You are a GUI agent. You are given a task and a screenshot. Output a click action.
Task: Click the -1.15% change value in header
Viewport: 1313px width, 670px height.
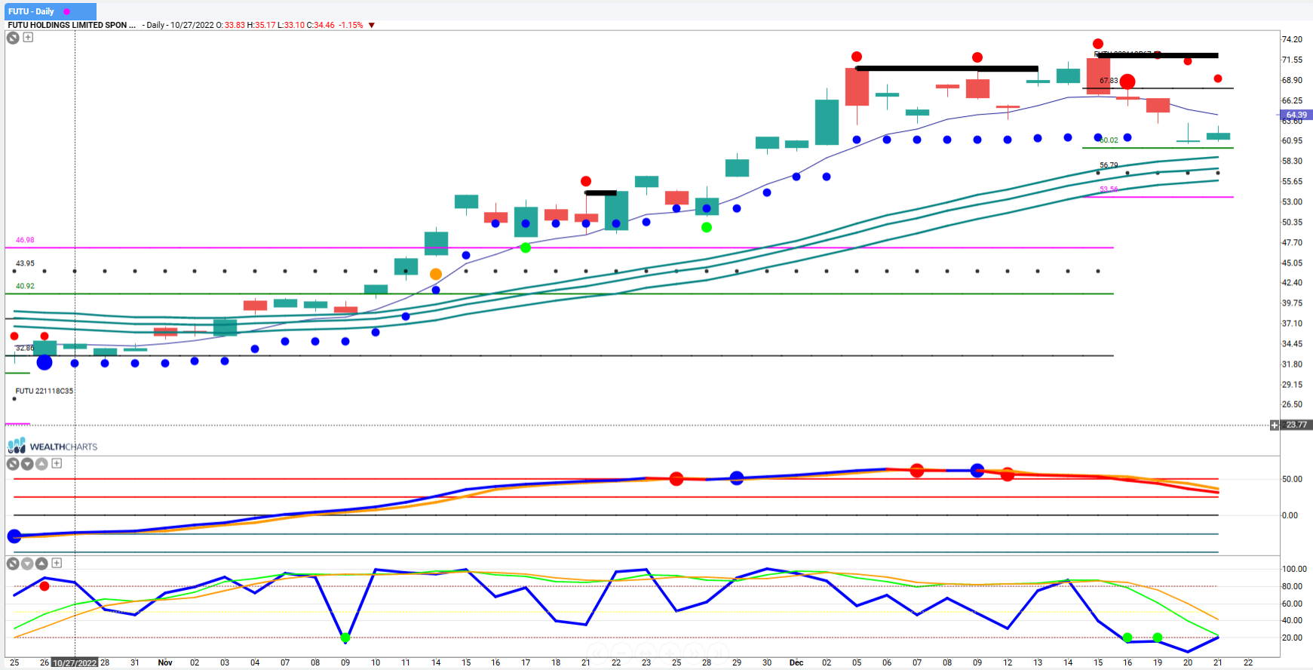(x=351, y=25)
